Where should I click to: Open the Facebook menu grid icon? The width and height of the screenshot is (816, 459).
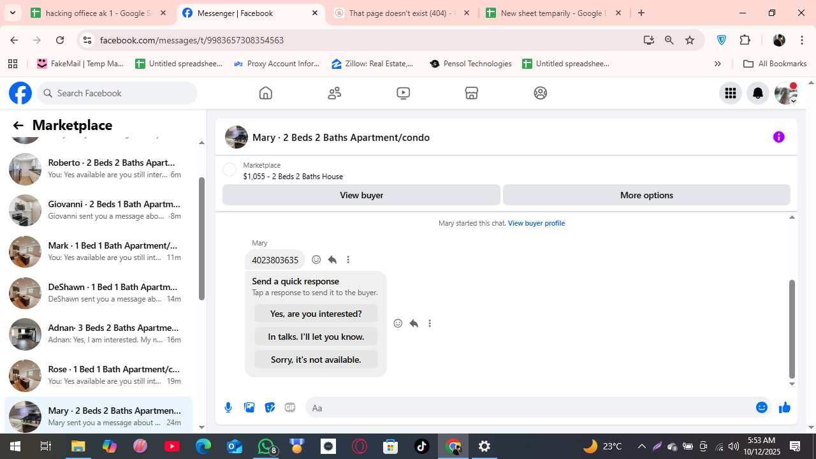click(730, 93)
